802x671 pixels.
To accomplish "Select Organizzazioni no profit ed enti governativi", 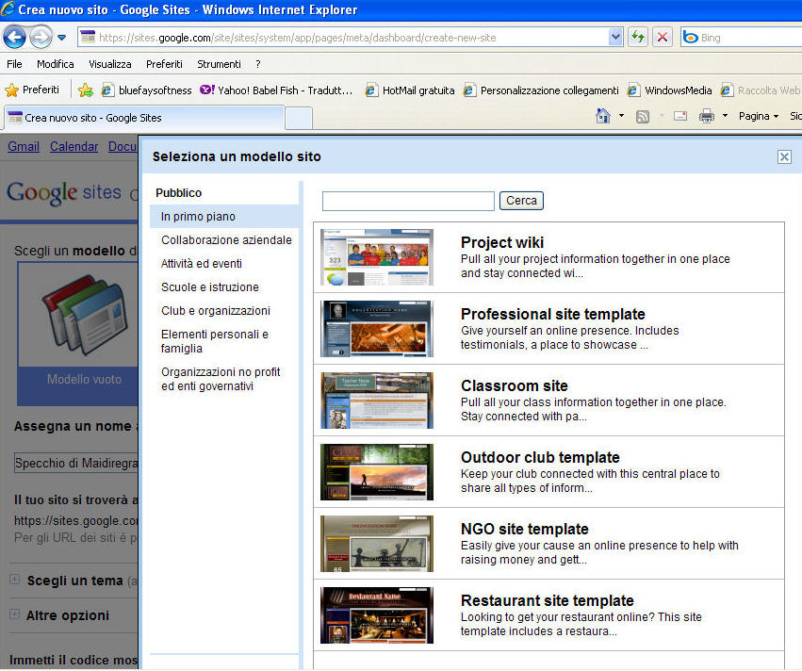I will [221, 379].
